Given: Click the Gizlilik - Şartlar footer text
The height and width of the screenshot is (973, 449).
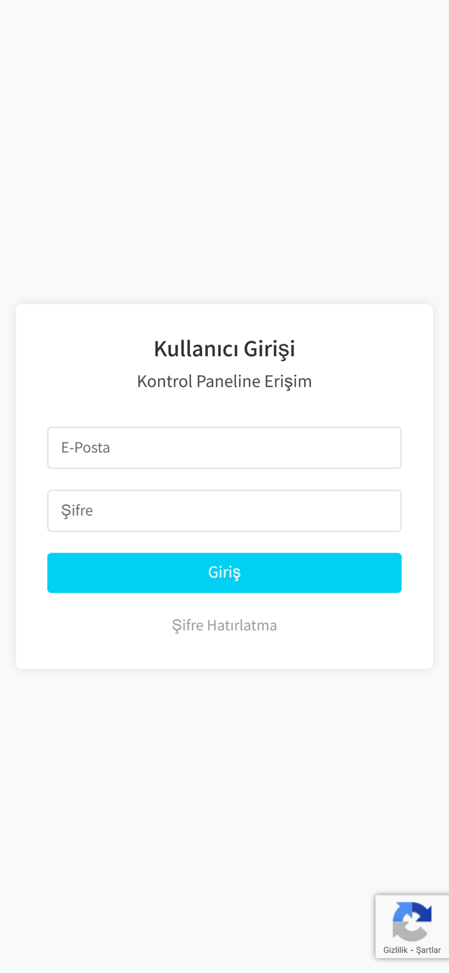Looking at the screenshot, I should click(413, 949).
